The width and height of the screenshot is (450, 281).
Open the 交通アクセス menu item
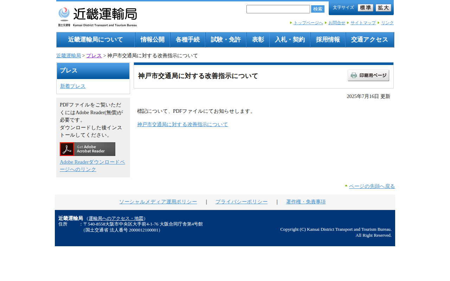370,40
